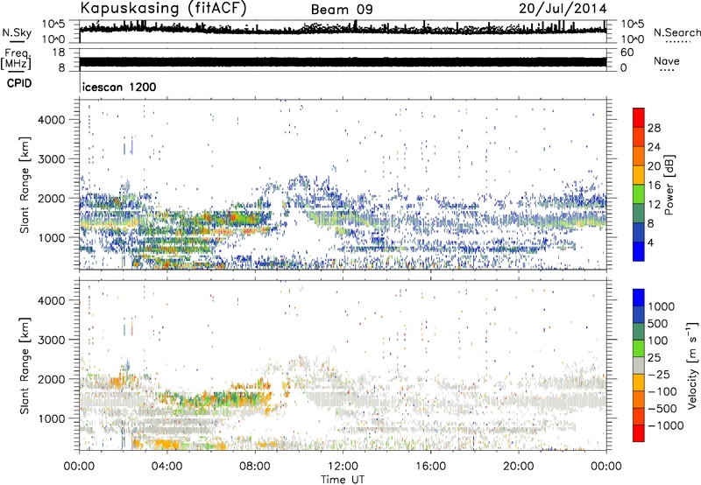The height and width of the screenshot is (485, 701).
Task: Click the 2000 range tick in velocity panel
Action: click(x=51, y=379)
